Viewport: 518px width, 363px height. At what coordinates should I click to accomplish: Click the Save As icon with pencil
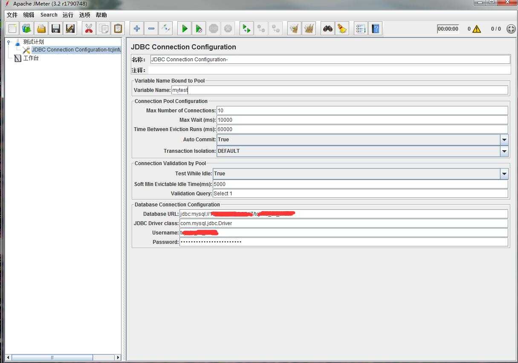point(70,29)
